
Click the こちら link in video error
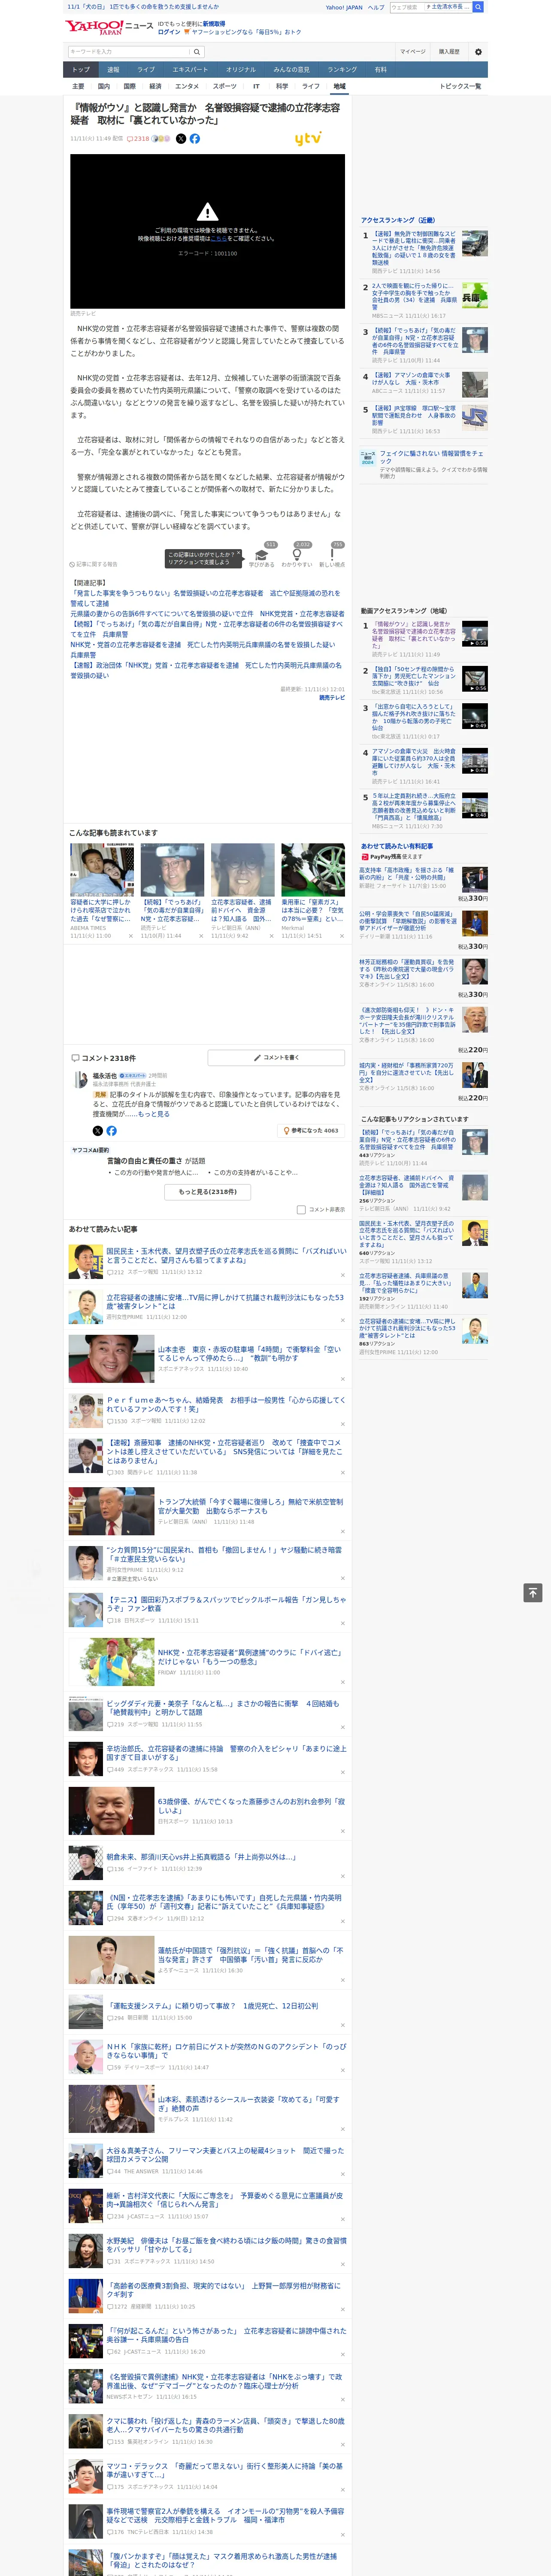pos(218,239)
